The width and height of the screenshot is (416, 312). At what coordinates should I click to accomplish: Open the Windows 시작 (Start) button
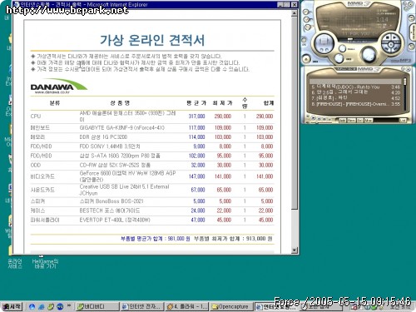coord(12,306)
